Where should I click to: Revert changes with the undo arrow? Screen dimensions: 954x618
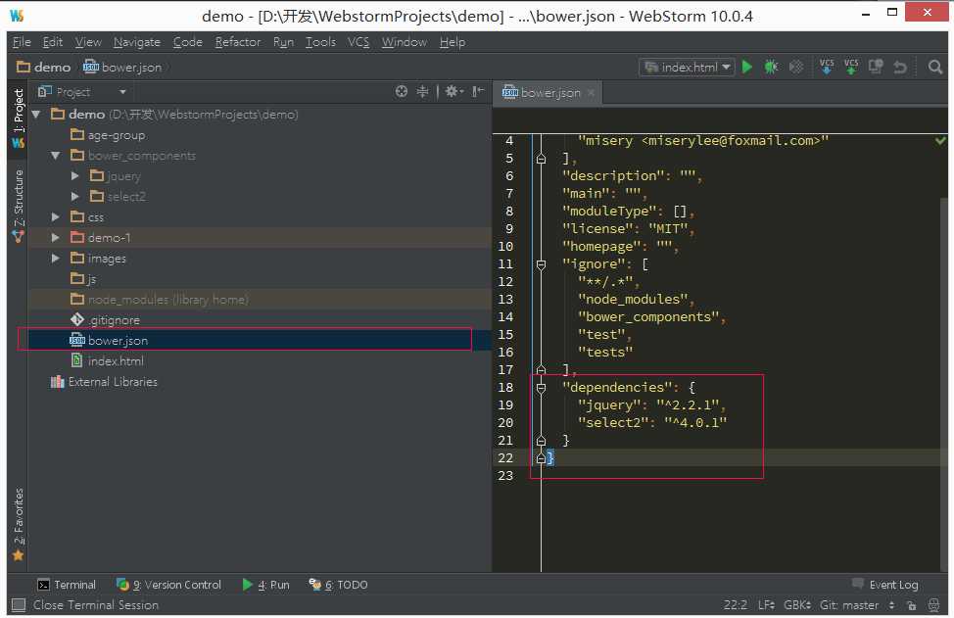pos(900,67)
